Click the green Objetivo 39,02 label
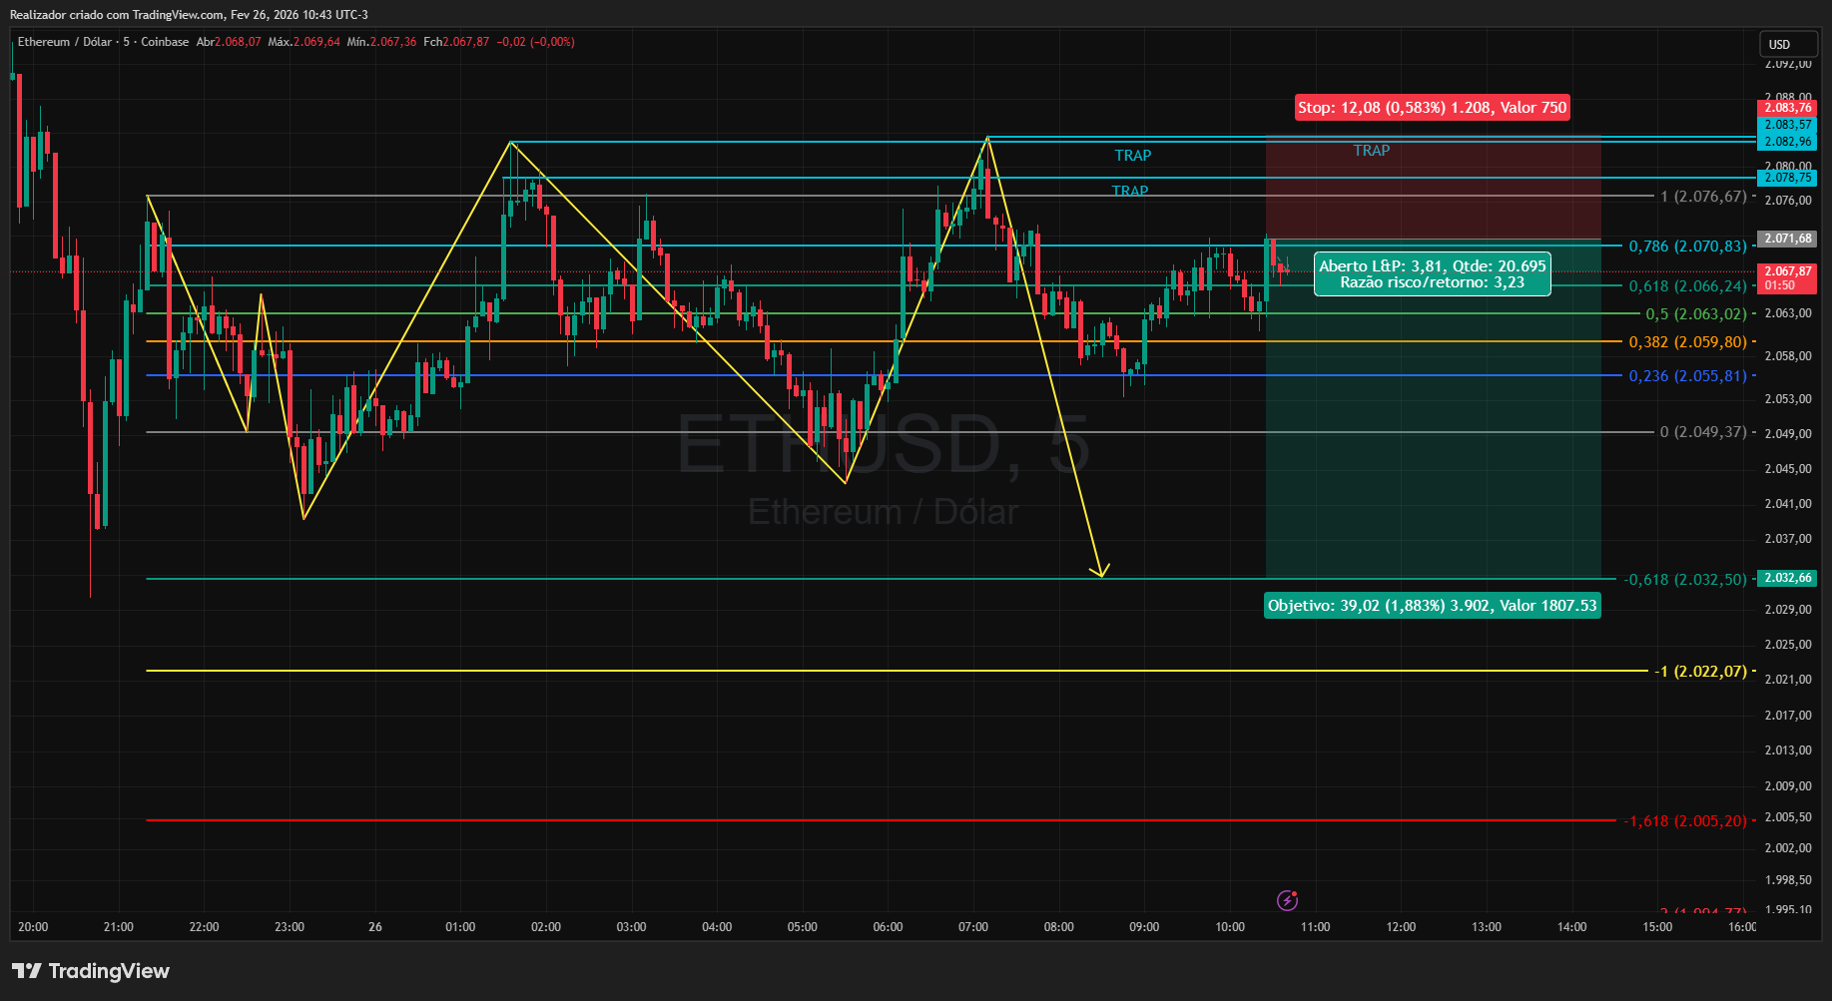Viewport: 1832px width, 1001px height. point(1433,606)
